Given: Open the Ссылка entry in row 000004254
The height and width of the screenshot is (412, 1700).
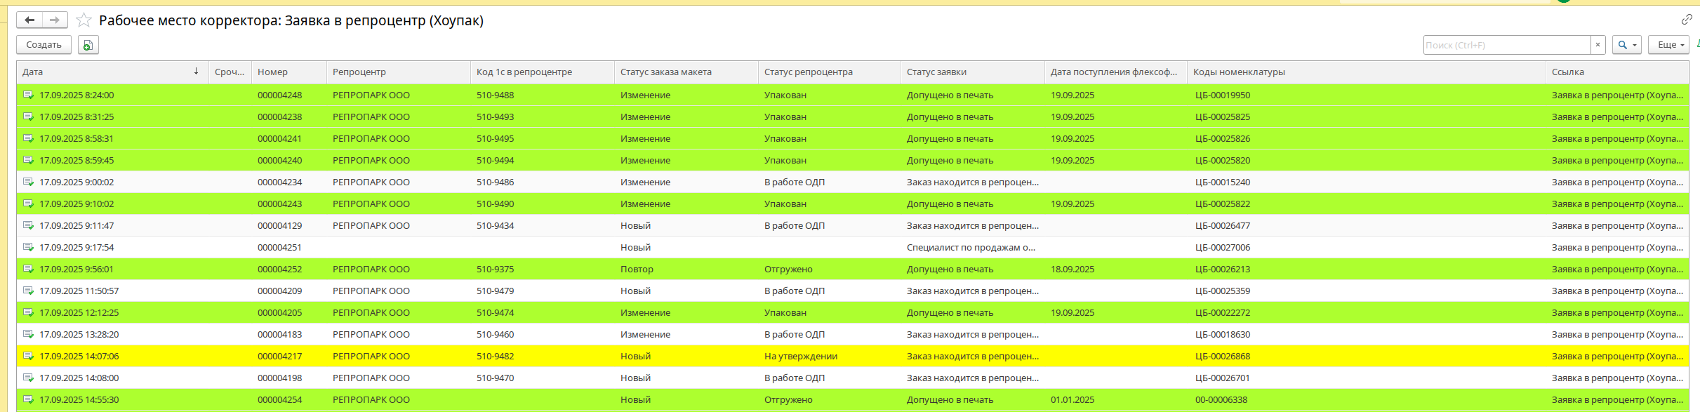Looking at the screenshot, I should [1616, 399].
